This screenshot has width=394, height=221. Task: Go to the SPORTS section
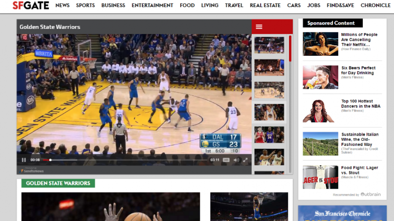pos(85,5)
